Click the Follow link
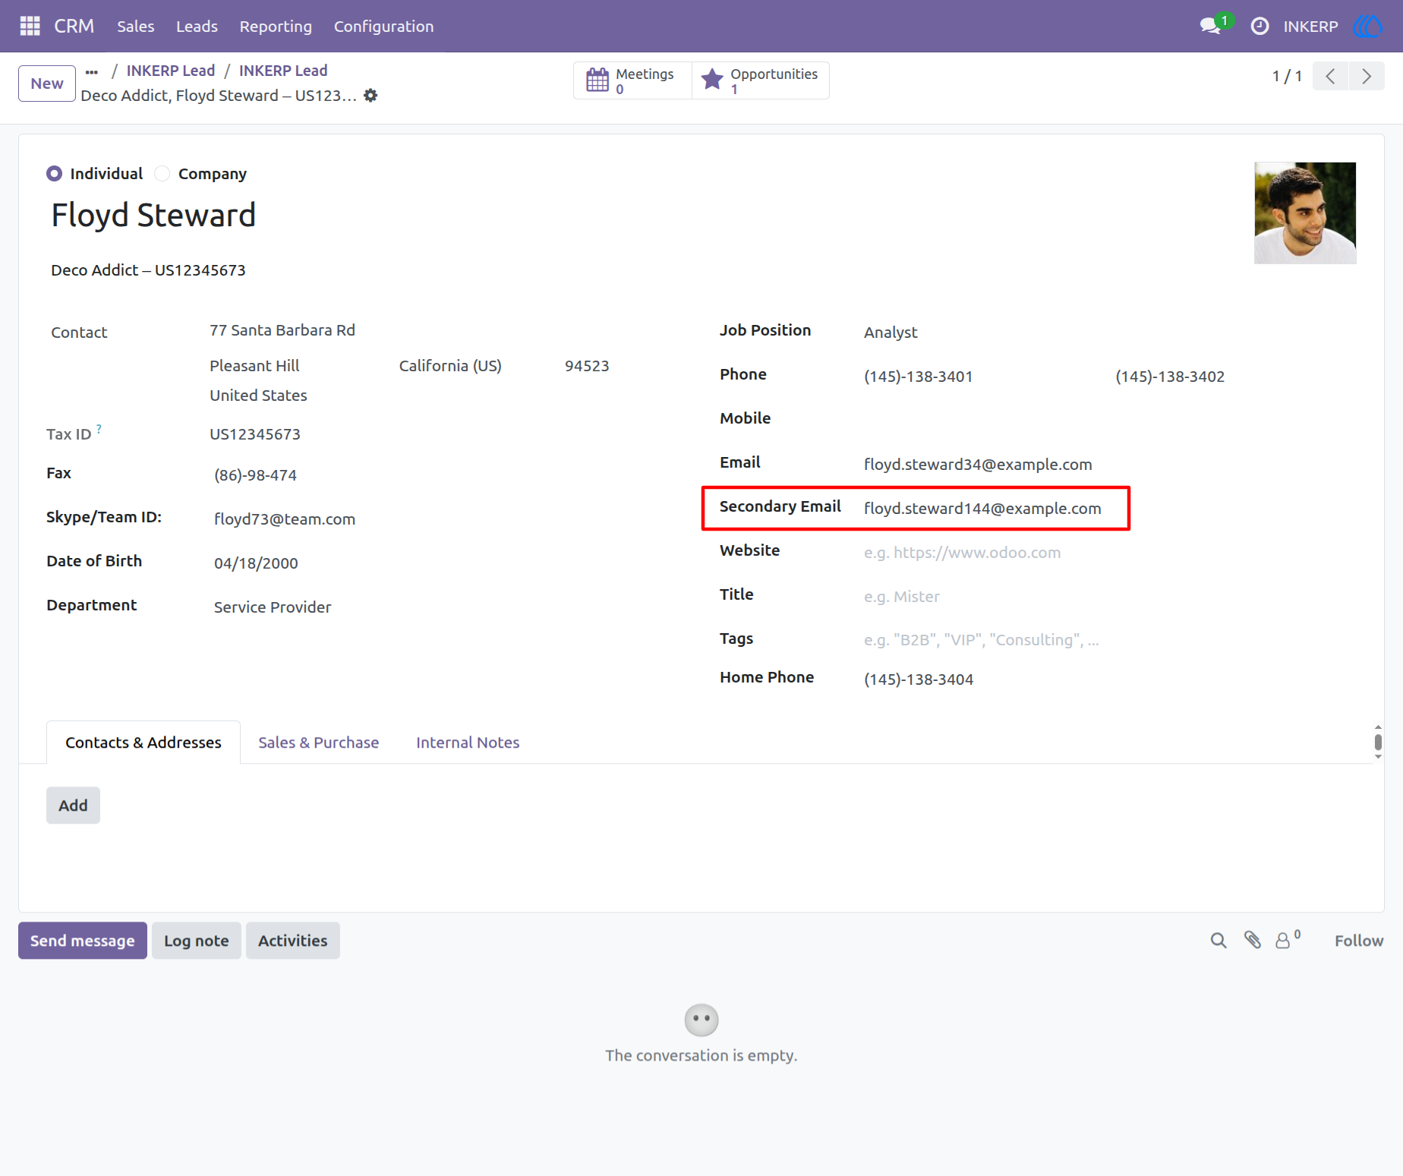This screenshot has height=1176, width=1403. click(1359, 941)
